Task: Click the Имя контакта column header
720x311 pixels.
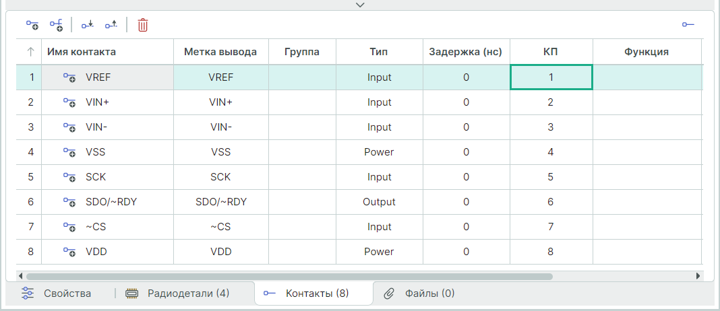Action: [82, 52]
